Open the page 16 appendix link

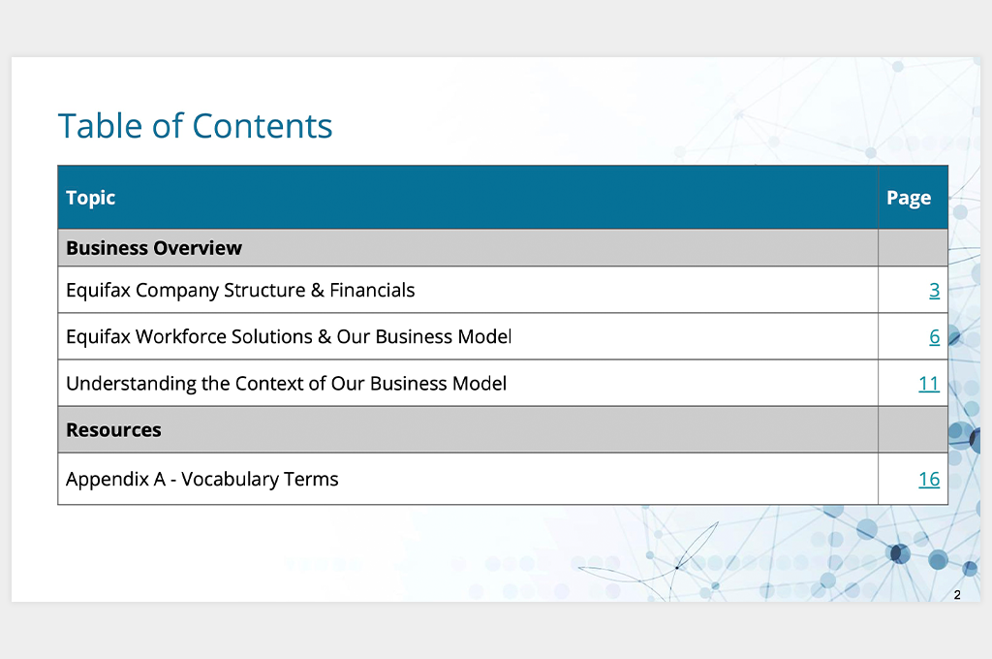coord(929,479)
